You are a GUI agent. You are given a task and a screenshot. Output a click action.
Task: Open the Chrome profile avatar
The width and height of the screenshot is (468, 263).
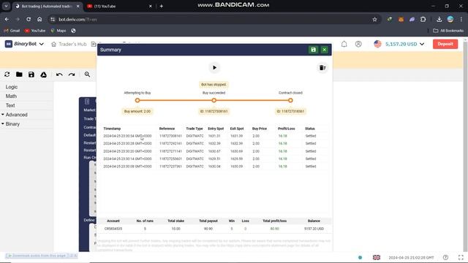(450, 20)
